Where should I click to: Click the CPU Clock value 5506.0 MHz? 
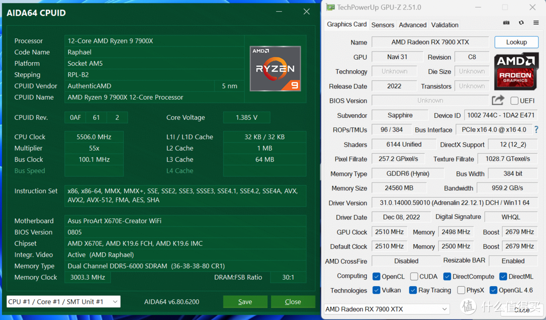click(x=94, y=137)
